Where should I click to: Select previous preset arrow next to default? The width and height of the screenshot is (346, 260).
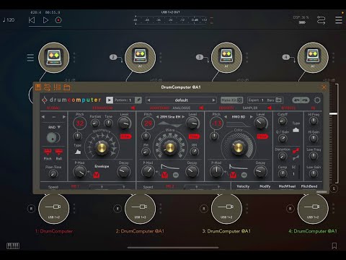(x=148, y=100)
